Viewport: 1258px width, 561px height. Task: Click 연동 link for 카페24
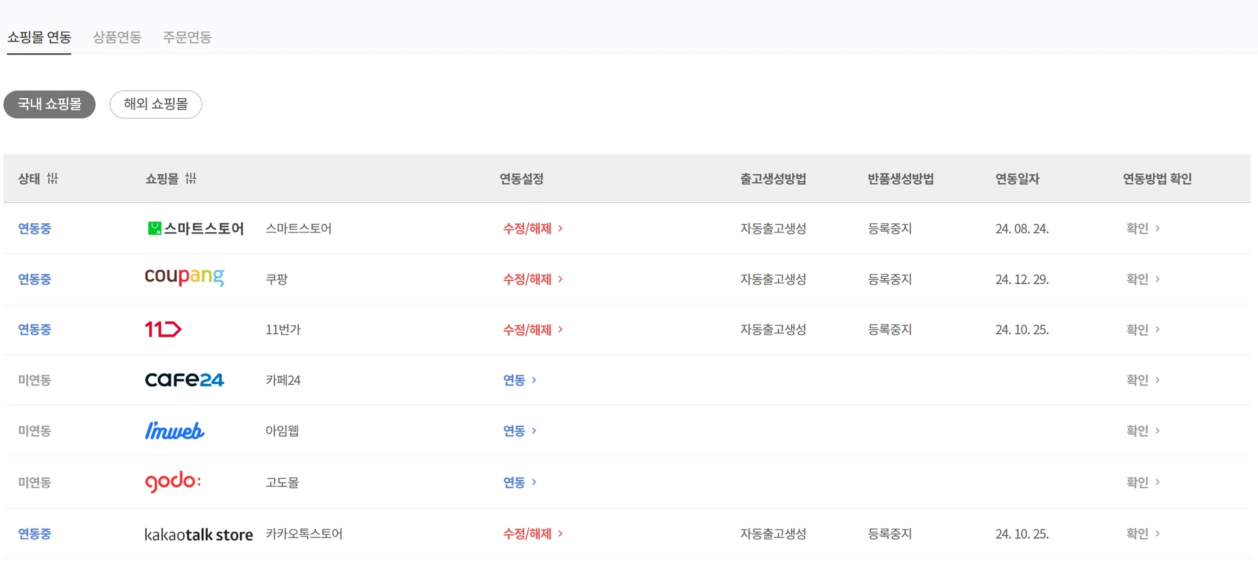(520, 380)
